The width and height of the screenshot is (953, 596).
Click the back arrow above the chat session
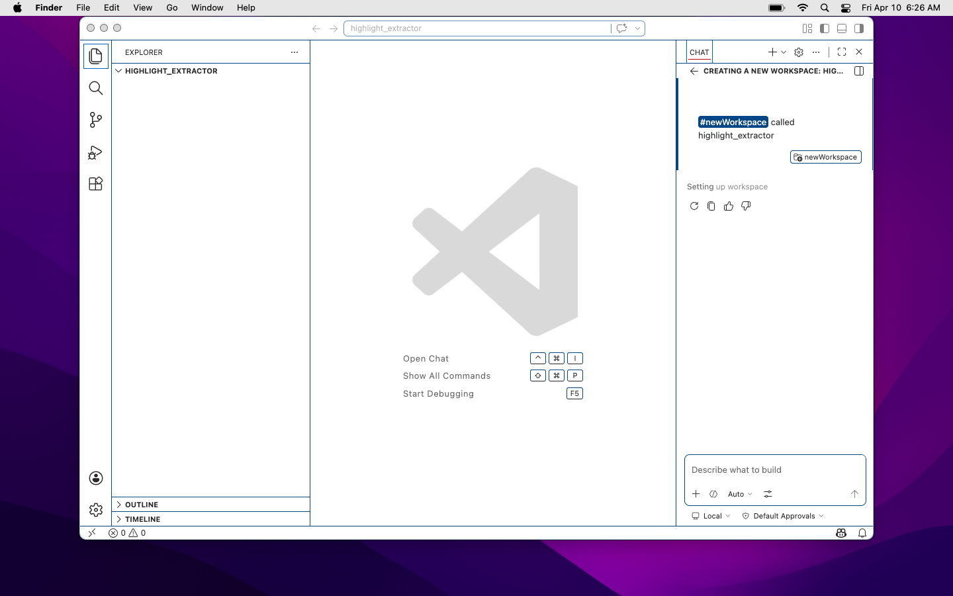pos(693,71)
